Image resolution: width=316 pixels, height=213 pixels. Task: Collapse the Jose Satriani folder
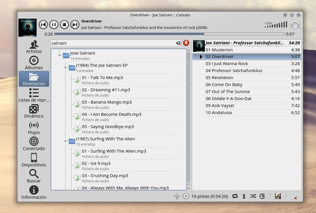(60, 55)
